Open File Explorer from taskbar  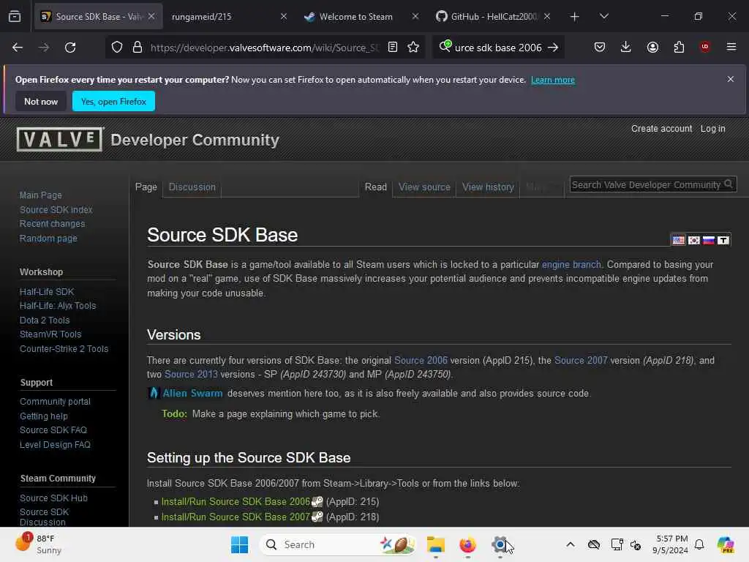tap(436, 544)
